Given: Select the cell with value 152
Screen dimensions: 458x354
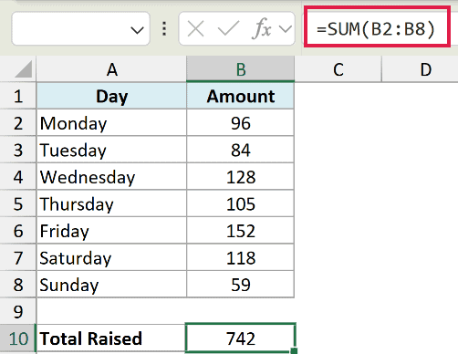Looking at the screenshot, I should (241, 231).
